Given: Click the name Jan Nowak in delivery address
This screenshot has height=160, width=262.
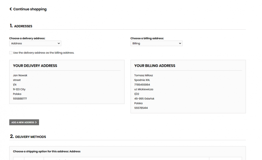Looking at the screenshot, I should pyautogui.click(x=20, y=75).
